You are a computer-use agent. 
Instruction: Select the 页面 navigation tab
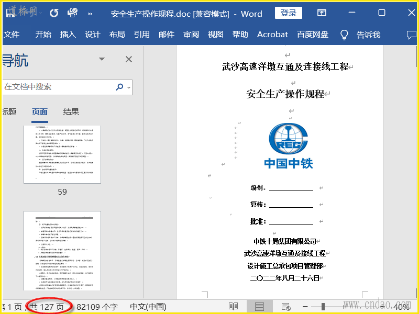40,111
